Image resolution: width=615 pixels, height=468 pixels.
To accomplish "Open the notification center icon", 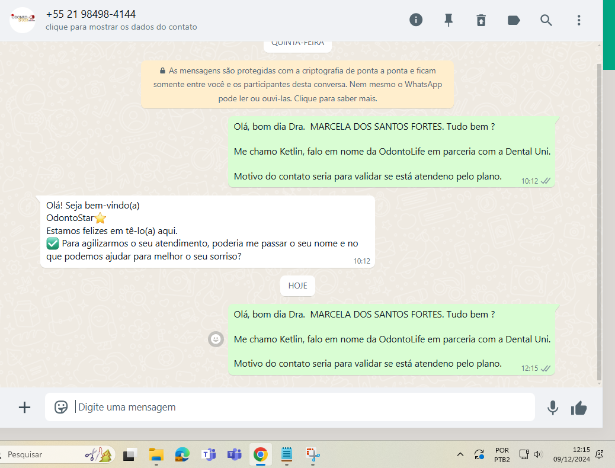I will [600, 454].
